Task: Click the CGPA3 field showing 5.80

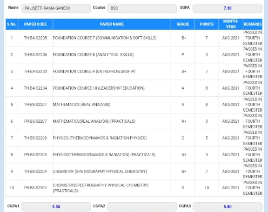Action: (x=228, y=206)
